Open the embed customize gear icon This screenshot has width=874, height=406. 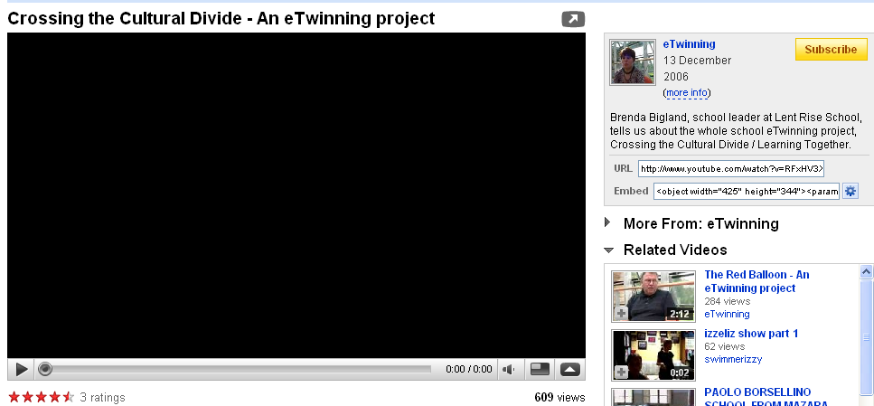point(850,192)
